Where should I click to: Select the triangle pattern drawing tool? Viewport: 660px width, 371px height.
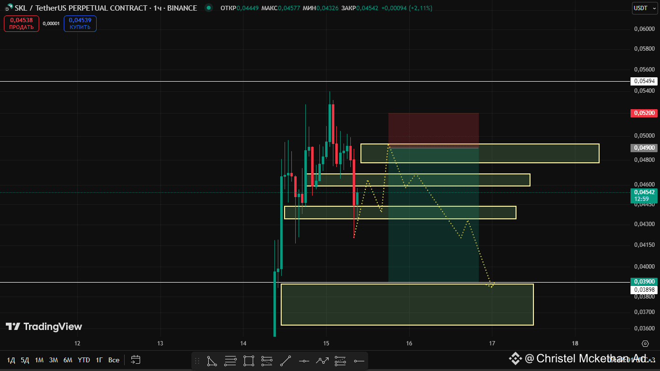[212, 360]
